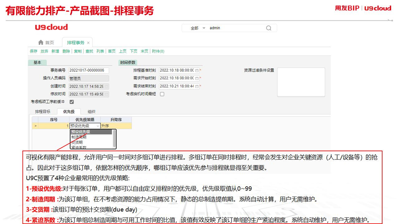Click the 创建时间 field
This screenshot has height=224, width=399.
(x=89, y=86)
